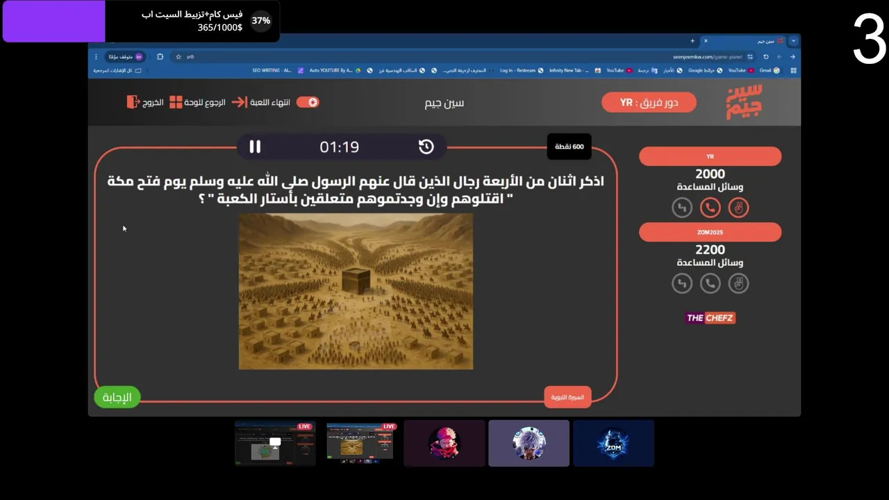This screenshot has height=500, width=889.
Task: Open the SEO WRITING - AI bookmark
Action: [278, 70]
